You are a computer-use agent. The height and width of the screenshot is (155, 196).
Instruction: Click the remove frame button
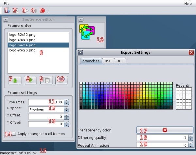point(61,79)
